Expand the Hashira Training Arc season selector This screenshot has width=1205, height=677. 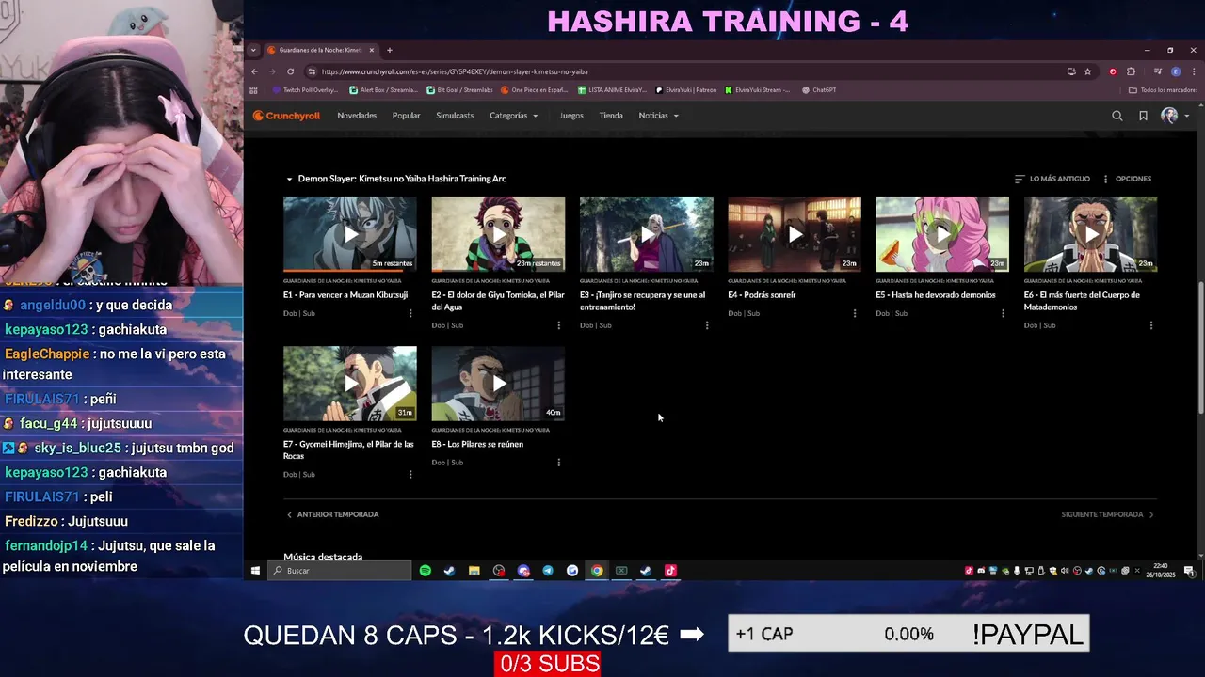pos(396,179)
